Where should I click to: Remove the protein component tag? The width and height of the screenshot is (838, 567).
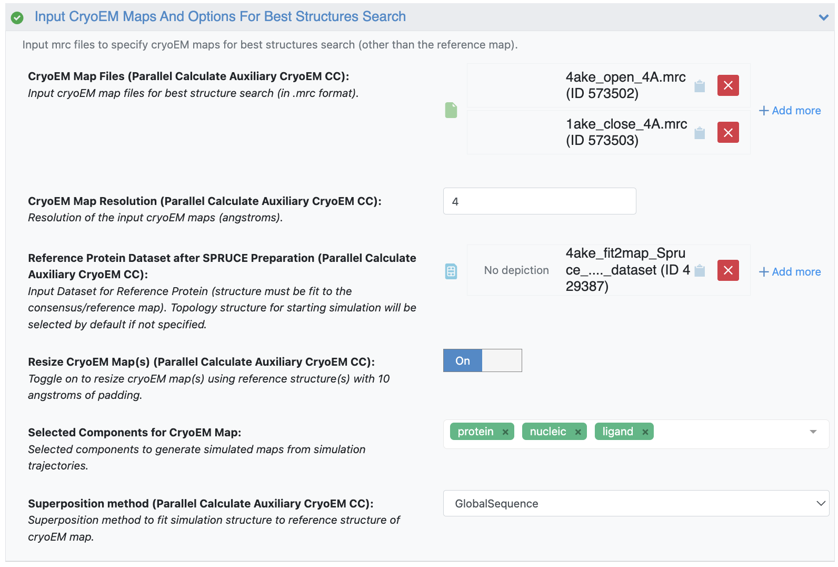505,432
